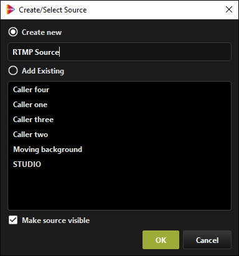Focus the empty right side of name field
Image resolution: width=239 pixels, height=256 pixels.
[145, 52]
